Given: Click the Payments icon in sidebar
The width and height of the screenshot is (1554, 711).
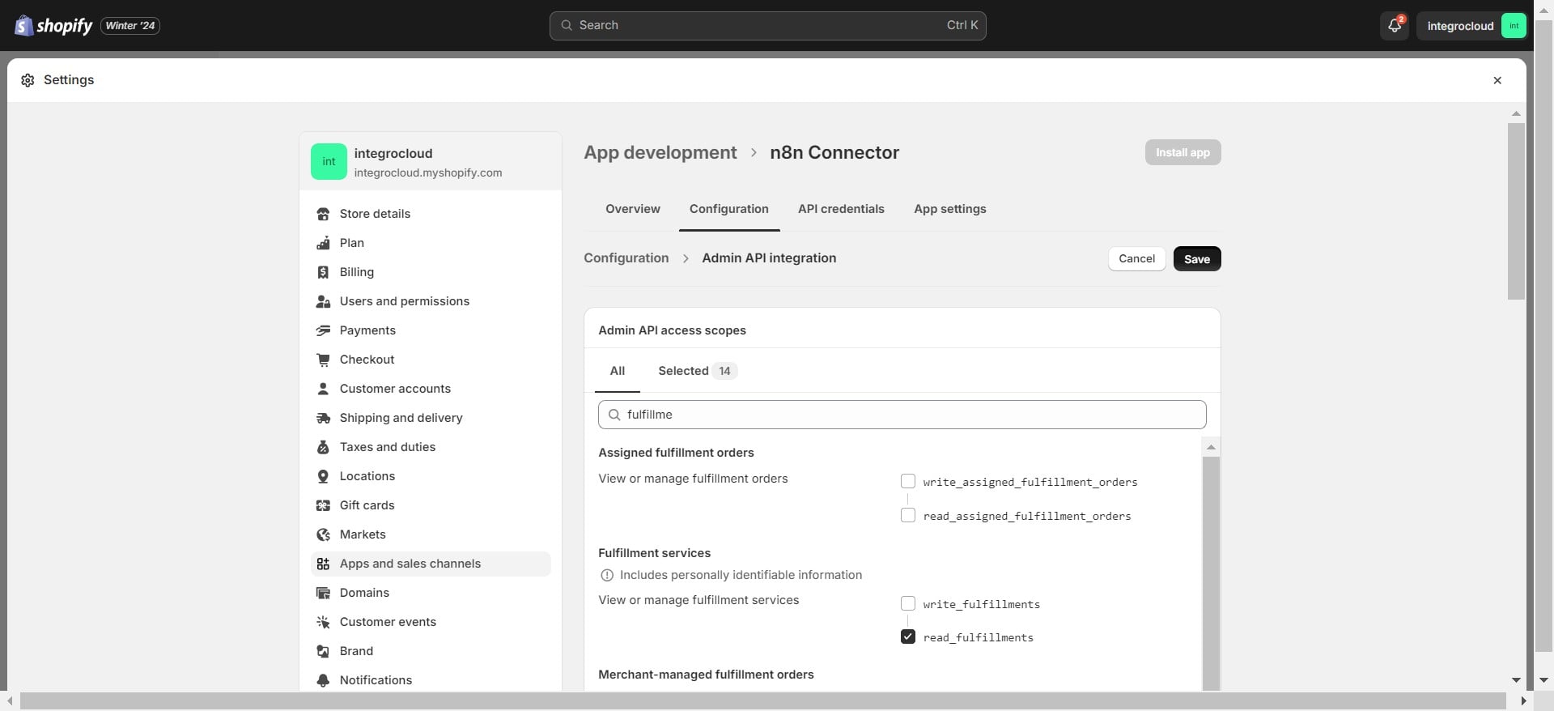Looking at the screenshot, I should coord(323,330).
